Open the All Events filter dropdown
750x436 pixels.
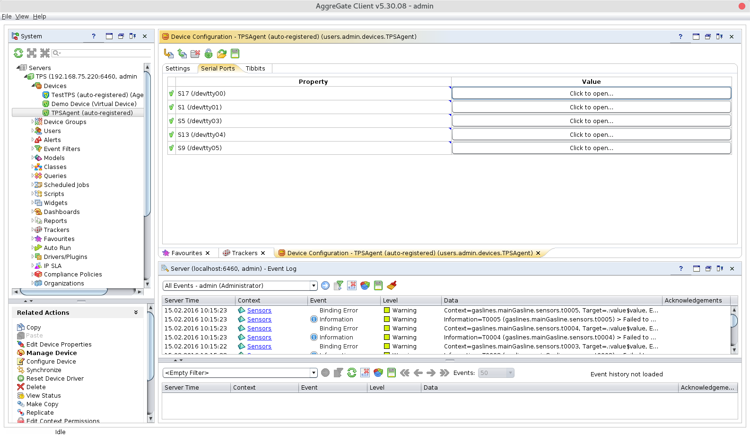314,285
